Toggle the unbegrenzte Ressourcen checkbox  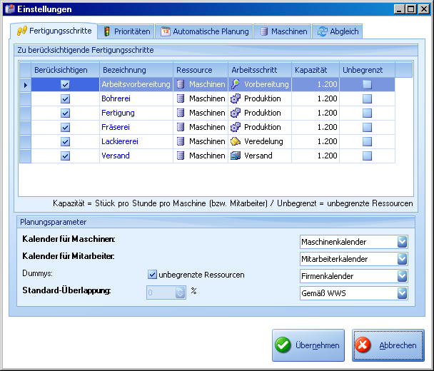click(x=152, y=275)
